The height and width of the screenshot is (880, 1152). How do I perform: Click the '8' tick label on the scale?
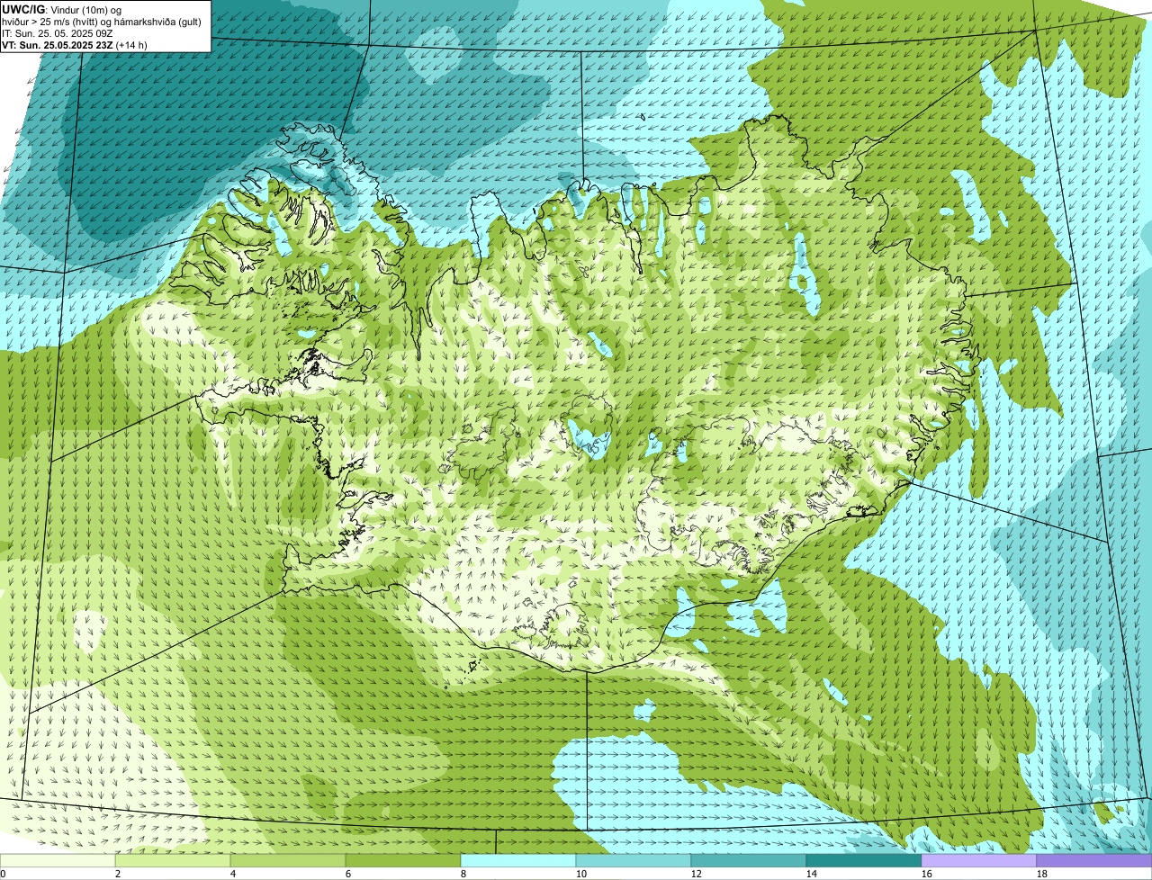pos(463,874)
